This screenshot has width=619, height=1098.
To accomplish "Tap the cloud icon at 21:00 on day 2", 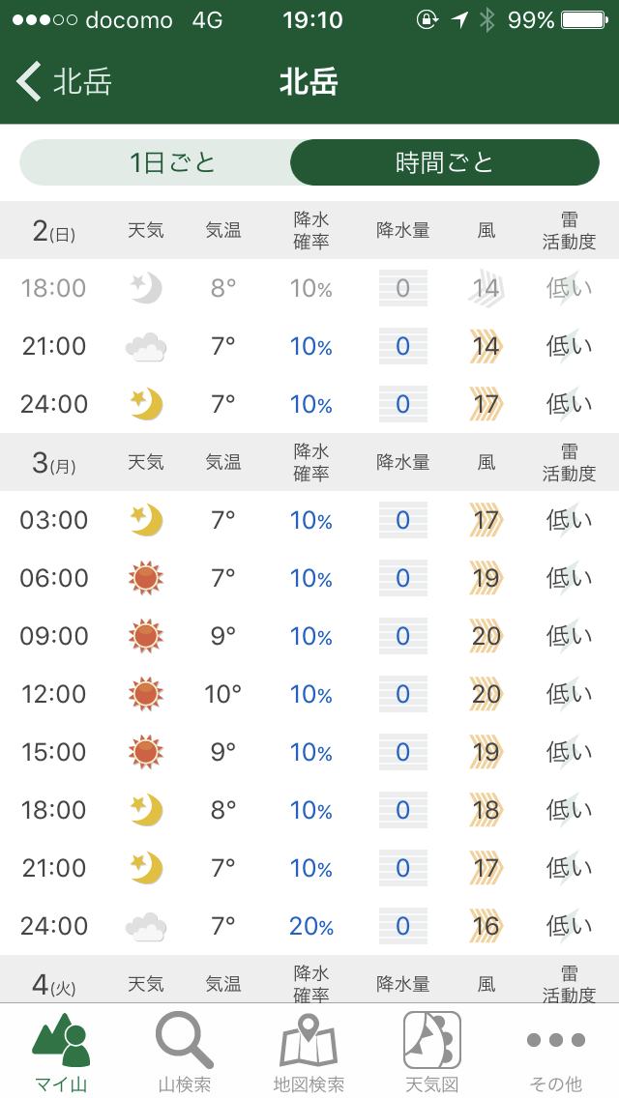I will [x=146, y=347].
